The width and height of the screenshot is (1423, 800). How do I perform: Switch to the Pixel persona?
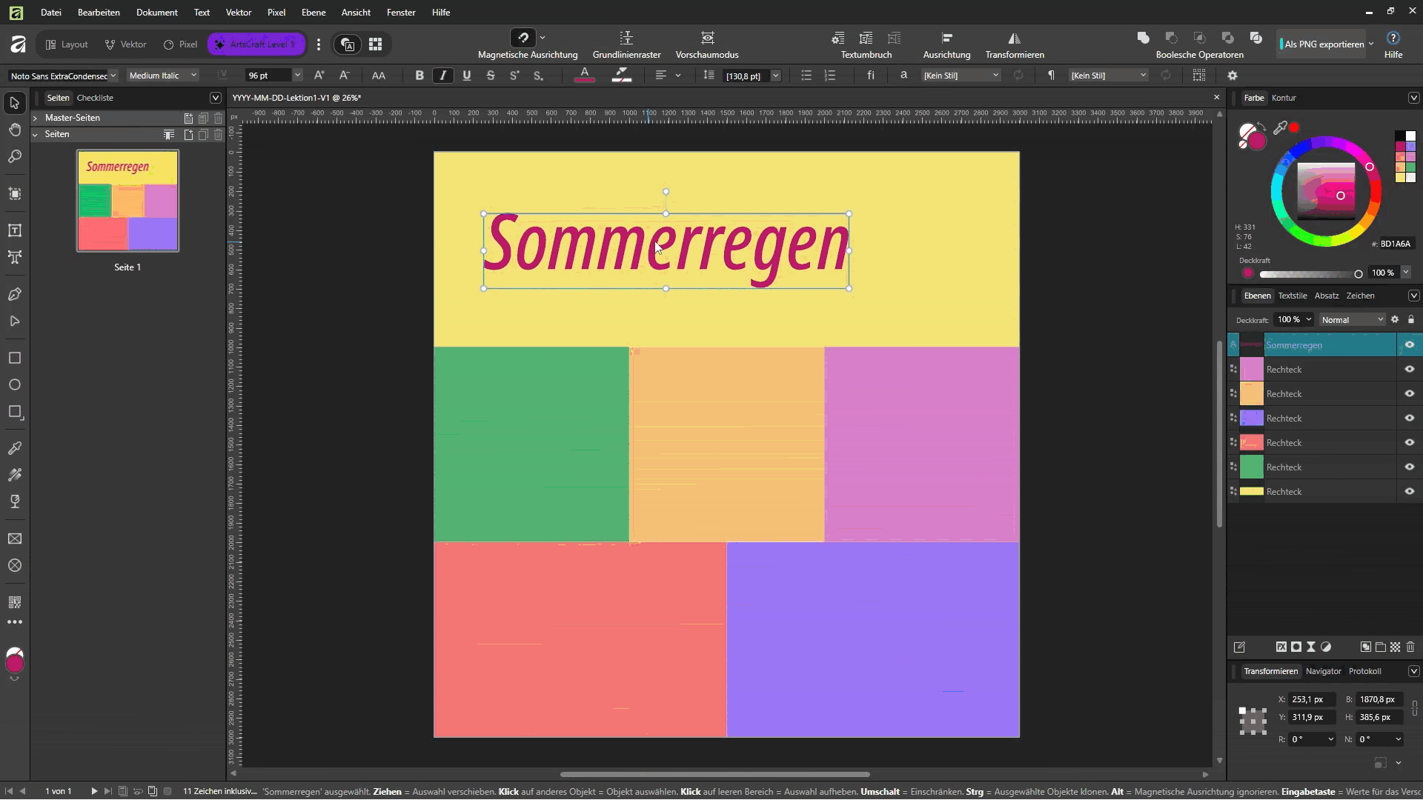pos(180,44)
